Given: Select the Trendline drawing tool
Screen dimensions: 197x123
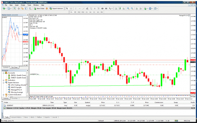Looking at the screenshot, I should (x=83, y=8).
